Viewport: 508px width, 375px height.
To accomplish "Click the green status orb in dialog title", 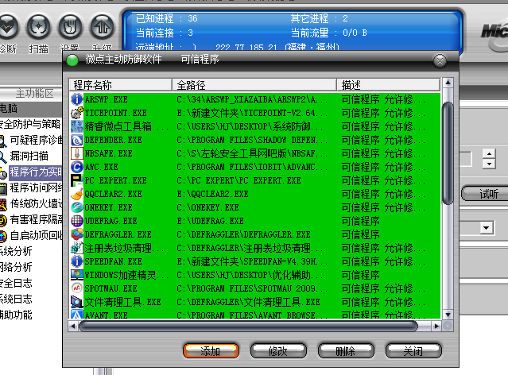I will click(x=72, y=60).
